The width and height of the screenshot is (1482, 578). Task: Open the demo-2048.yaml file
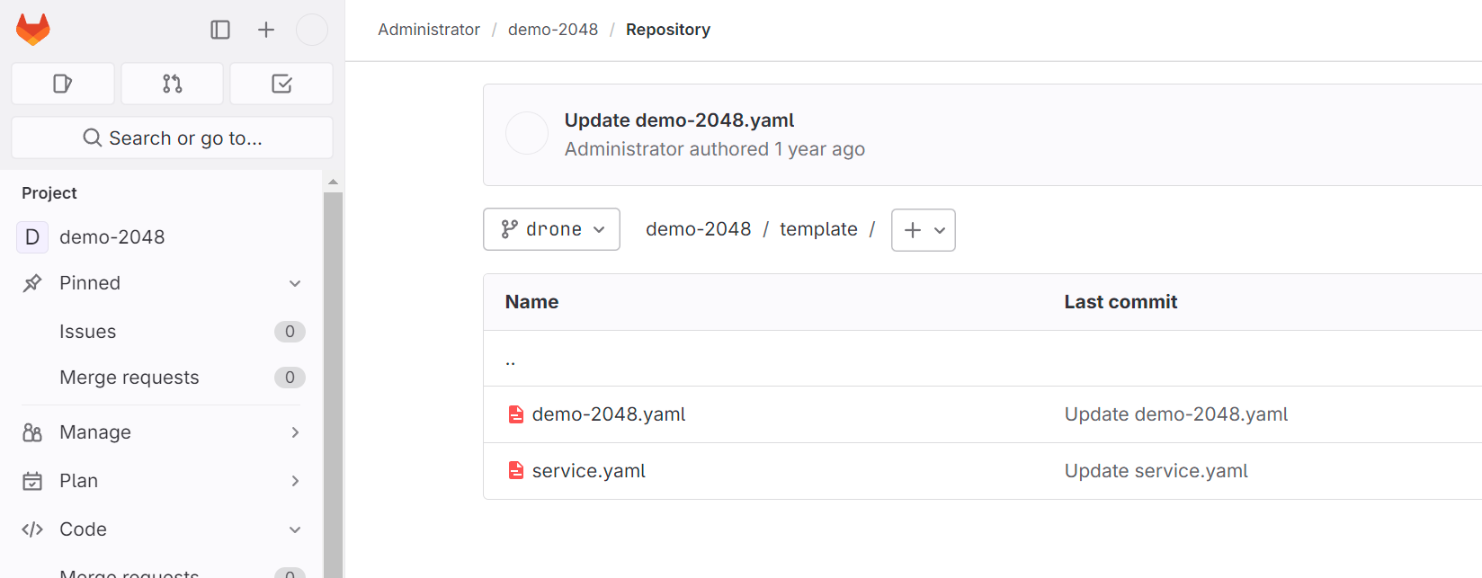coord(609,414)
